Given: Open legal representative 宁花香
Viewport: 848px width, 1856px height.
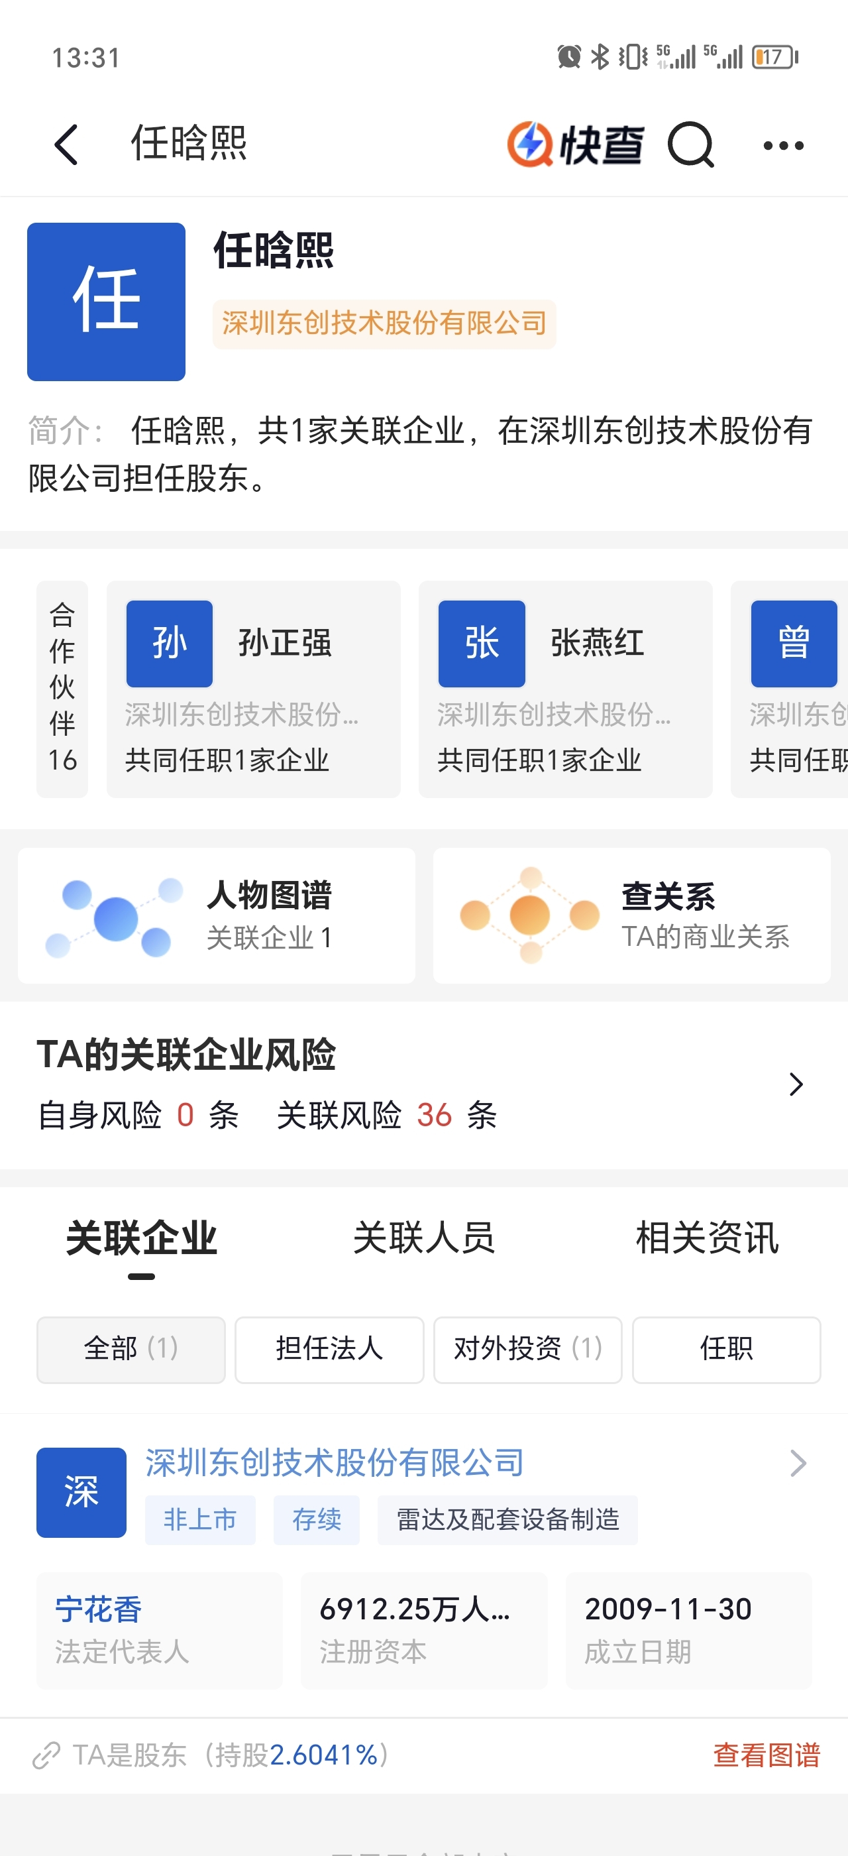Looking at the screenshot, I should (x=99, y=1609).
